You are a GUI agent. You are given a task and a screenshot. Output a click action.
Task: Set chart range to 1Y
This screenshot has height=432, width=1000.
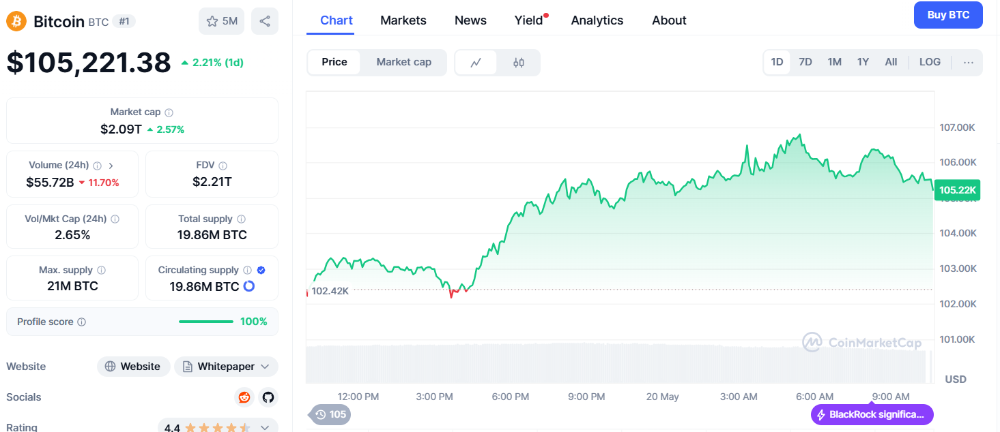[863, 62]
